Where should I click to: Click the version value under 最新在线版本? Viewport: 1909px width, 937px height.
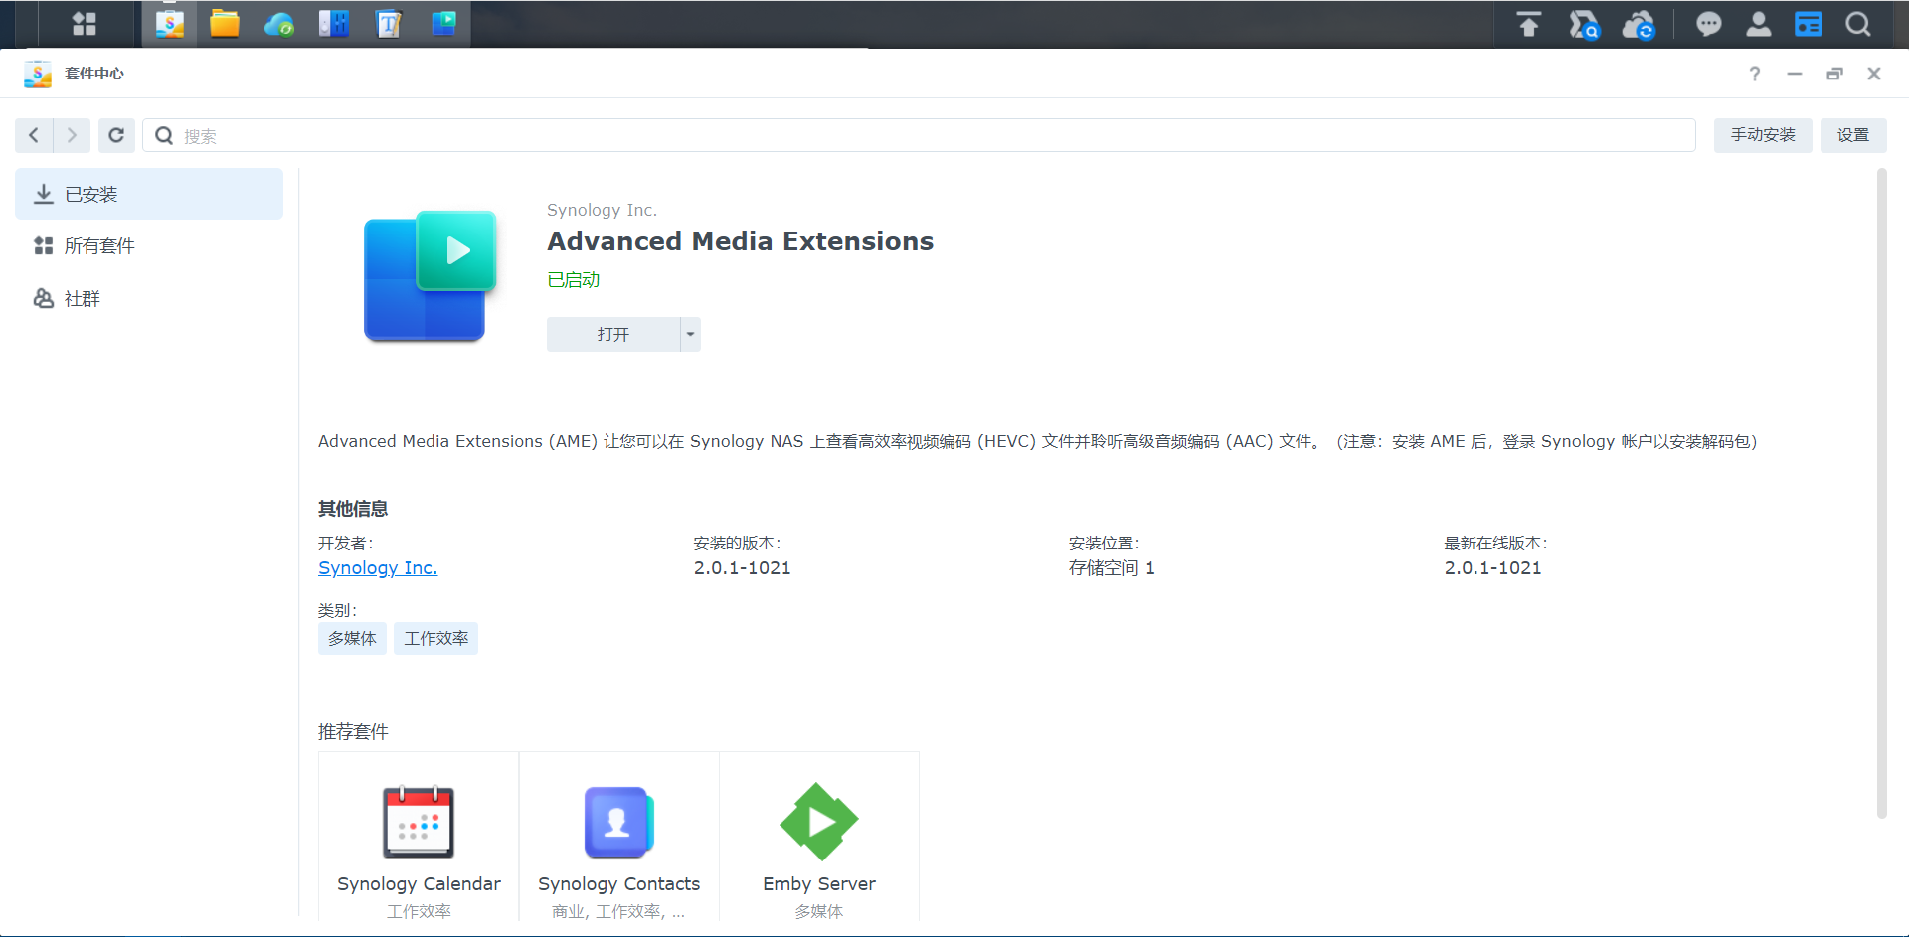[x=1492, y=567]
